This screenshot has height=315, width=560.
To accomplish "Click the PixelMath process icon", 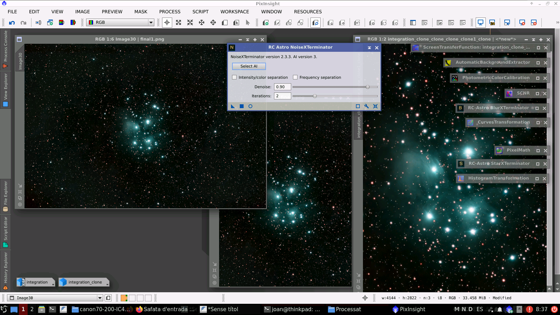I will coord(499,150).
